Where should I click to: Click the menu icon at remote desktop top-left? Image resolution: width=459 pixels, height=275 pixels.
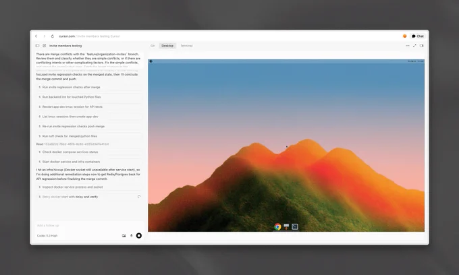(x=151, y=61)
